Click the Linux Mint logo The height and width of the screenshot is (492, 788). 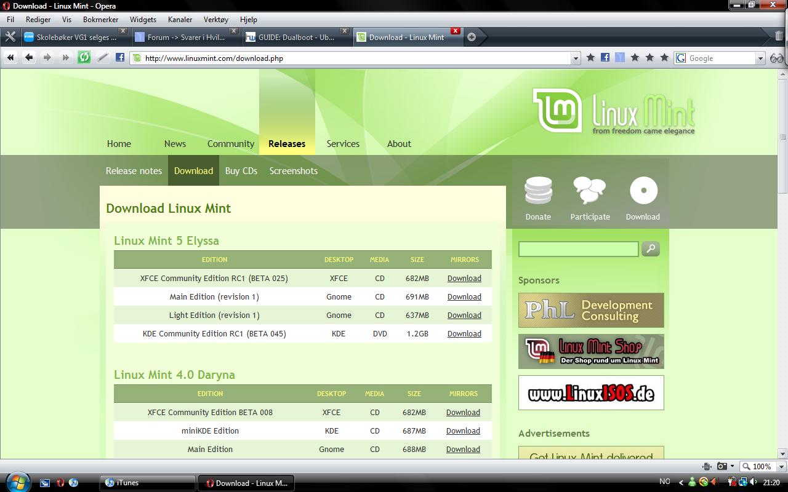pyautogui.click(x=614, y=111)
